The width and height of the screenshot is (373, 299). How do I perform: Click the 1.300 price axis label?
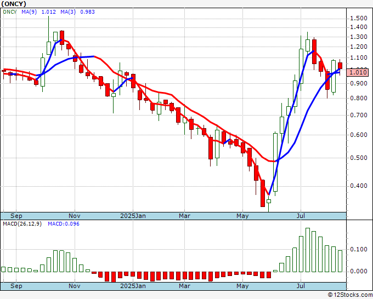359,37
